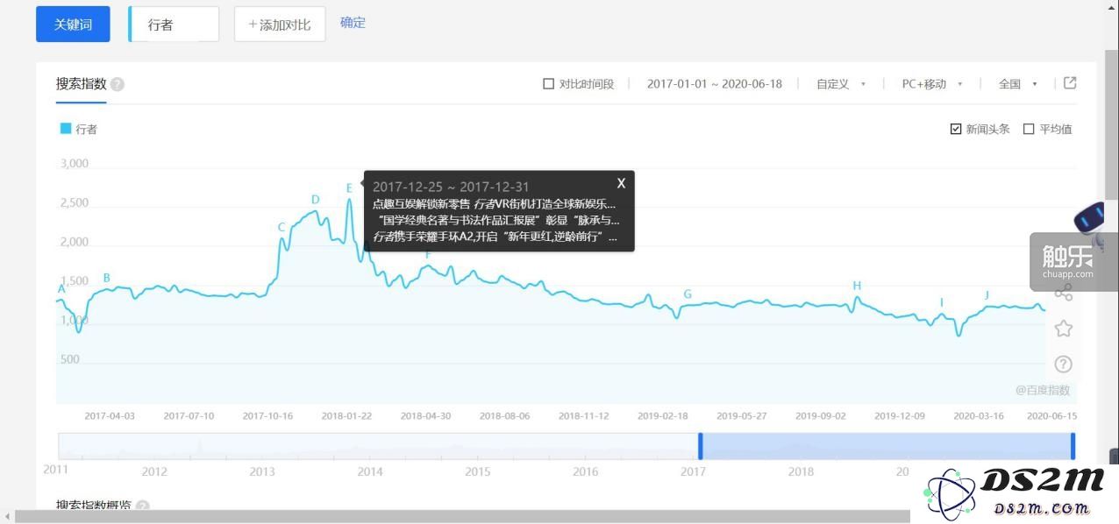Viewport: 1119px width, 524px height.
Task: Click news marker H on the chart
Action: [857, 286]
